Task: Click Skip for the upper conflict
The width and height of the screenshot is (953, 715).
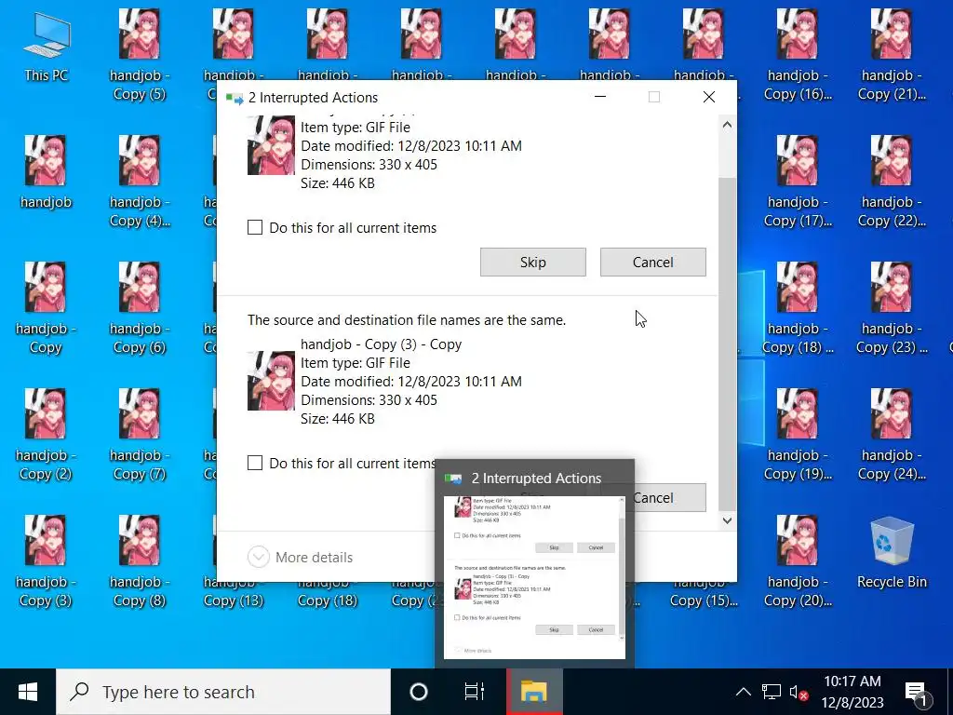Action: (x=533, y=262)
